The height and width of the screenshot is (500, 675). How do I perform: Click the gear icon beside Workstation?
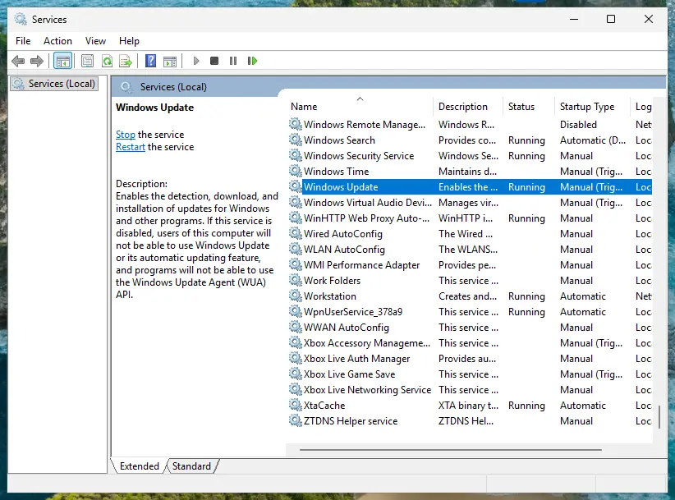coord(296,296)
